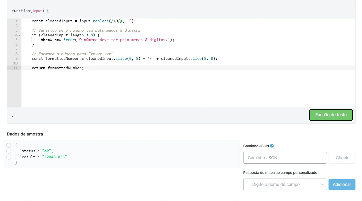Click the const cleanedInput code line

(x=84, y=21)
